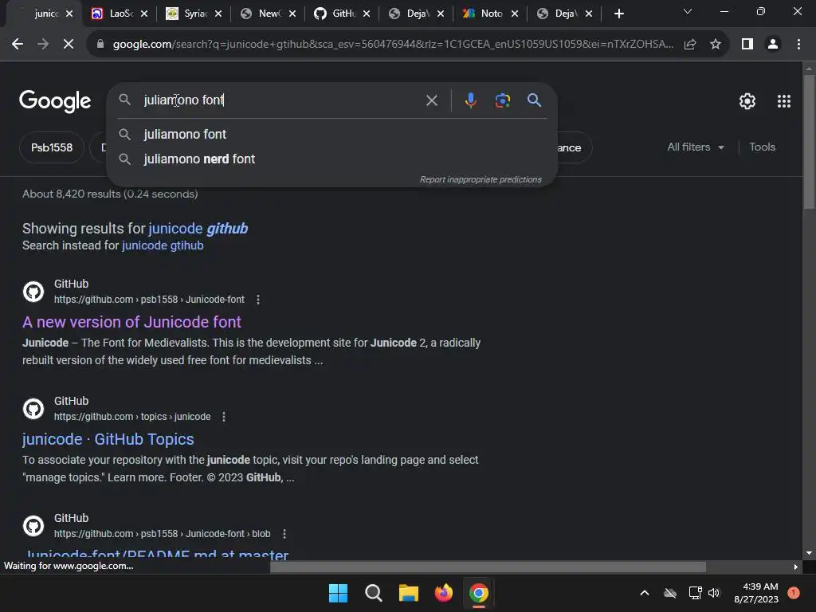The width and height of the screenshot is (816, 612).
Task: Launch File Explorer from taskbar
Action: pos(409,593)
